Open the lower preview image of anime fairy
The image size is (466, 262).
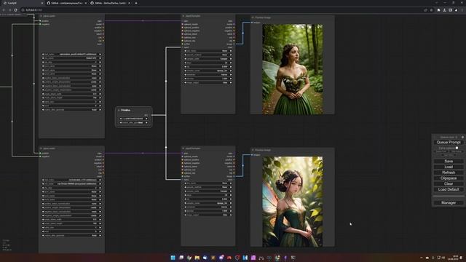(x=293, y=202)
